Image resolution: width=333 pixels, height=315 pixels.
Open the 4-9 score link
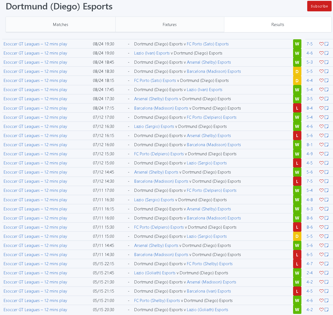tap(309, 154)
